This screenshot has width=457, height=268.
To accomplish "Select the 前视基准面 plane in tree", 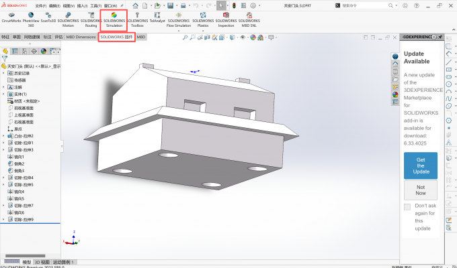I will (24, 108).
